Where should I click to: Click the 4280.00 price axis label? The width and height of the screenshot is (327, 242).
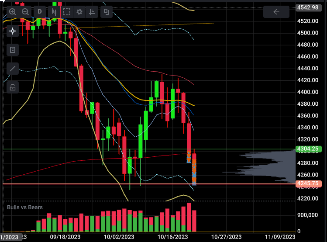[x=308, y=163]
